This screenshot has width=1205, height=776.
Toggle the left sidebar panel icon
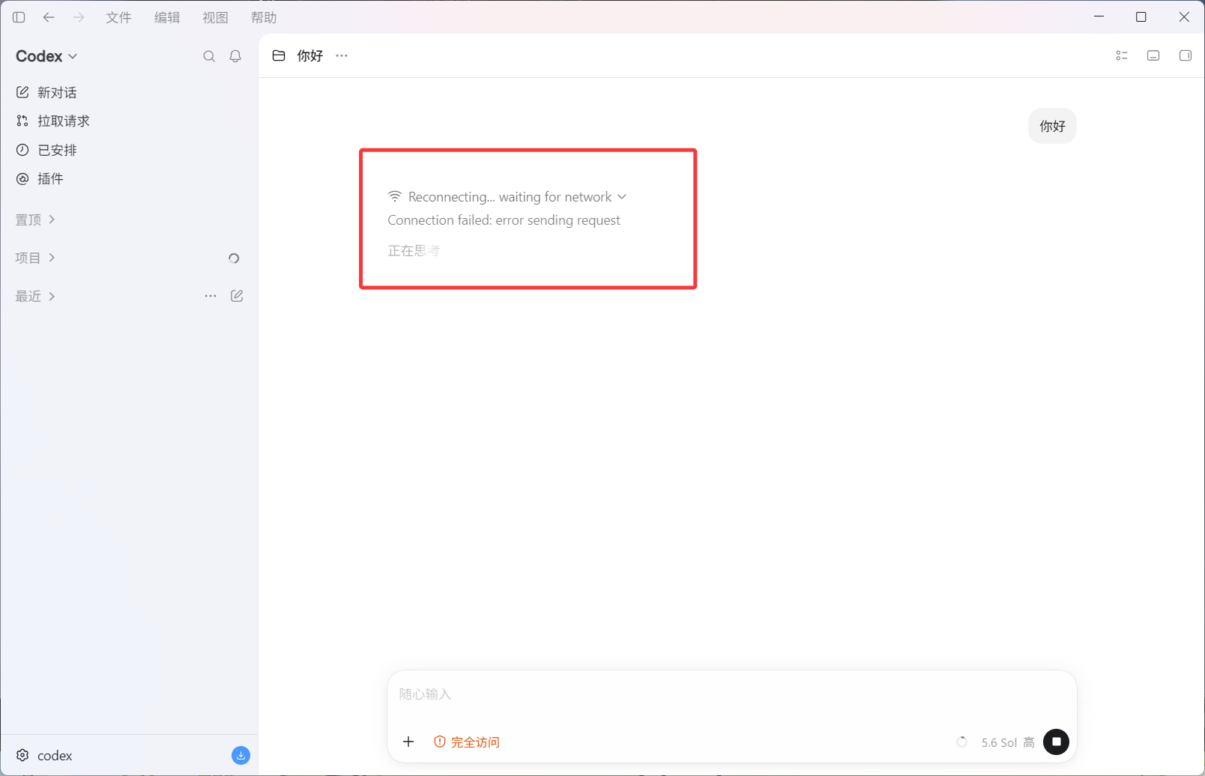coord(19,17)
